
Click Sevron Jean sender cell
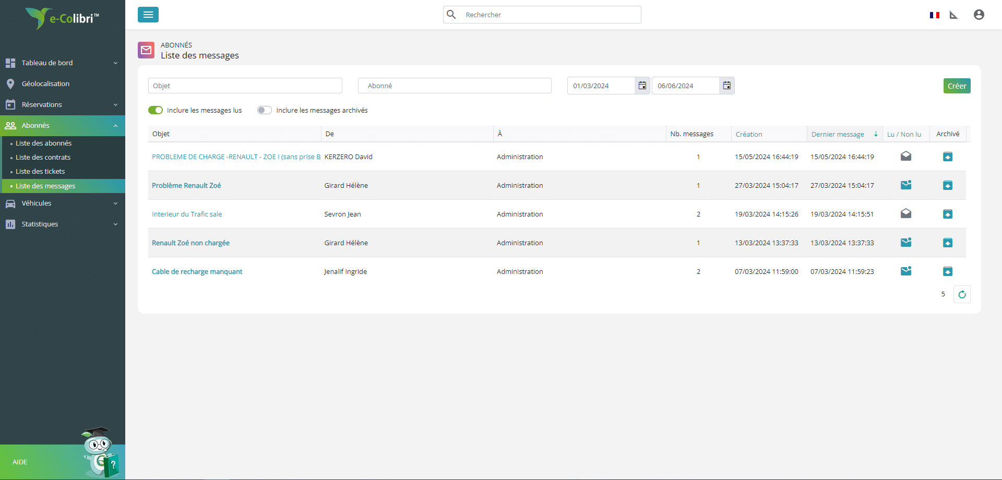(x=342, y=214)
